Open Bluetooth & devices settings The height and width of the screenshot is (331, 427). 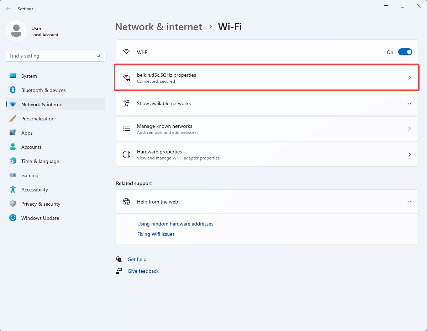13,90
